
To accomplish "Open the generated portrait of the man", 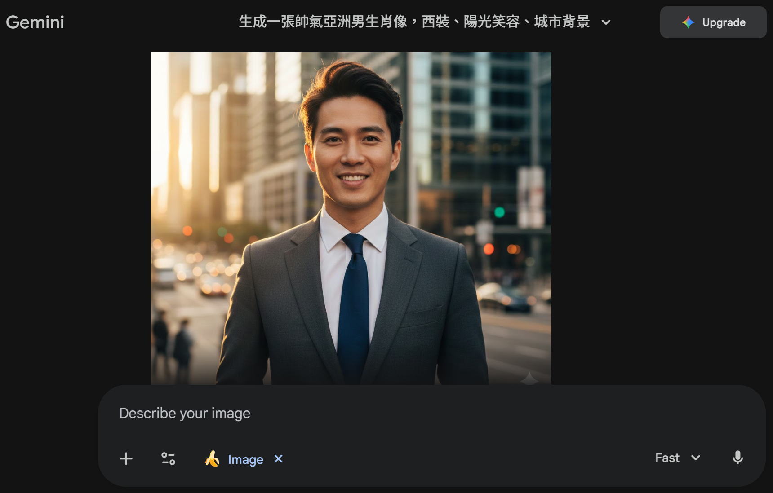I will click(x=351, y=218).
